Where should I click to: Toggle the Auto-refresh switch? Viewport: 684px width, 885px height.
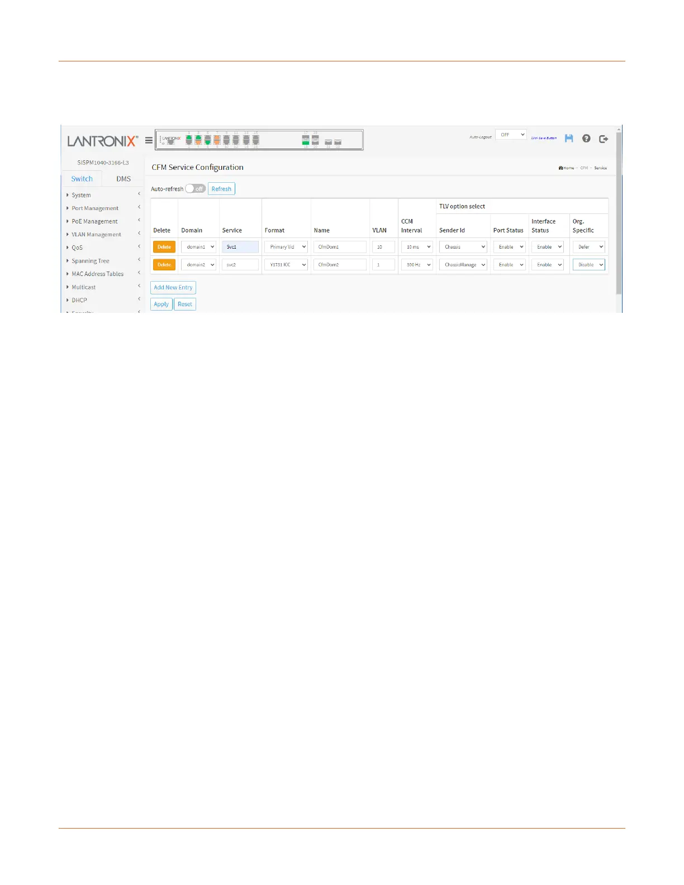[196, 189]
